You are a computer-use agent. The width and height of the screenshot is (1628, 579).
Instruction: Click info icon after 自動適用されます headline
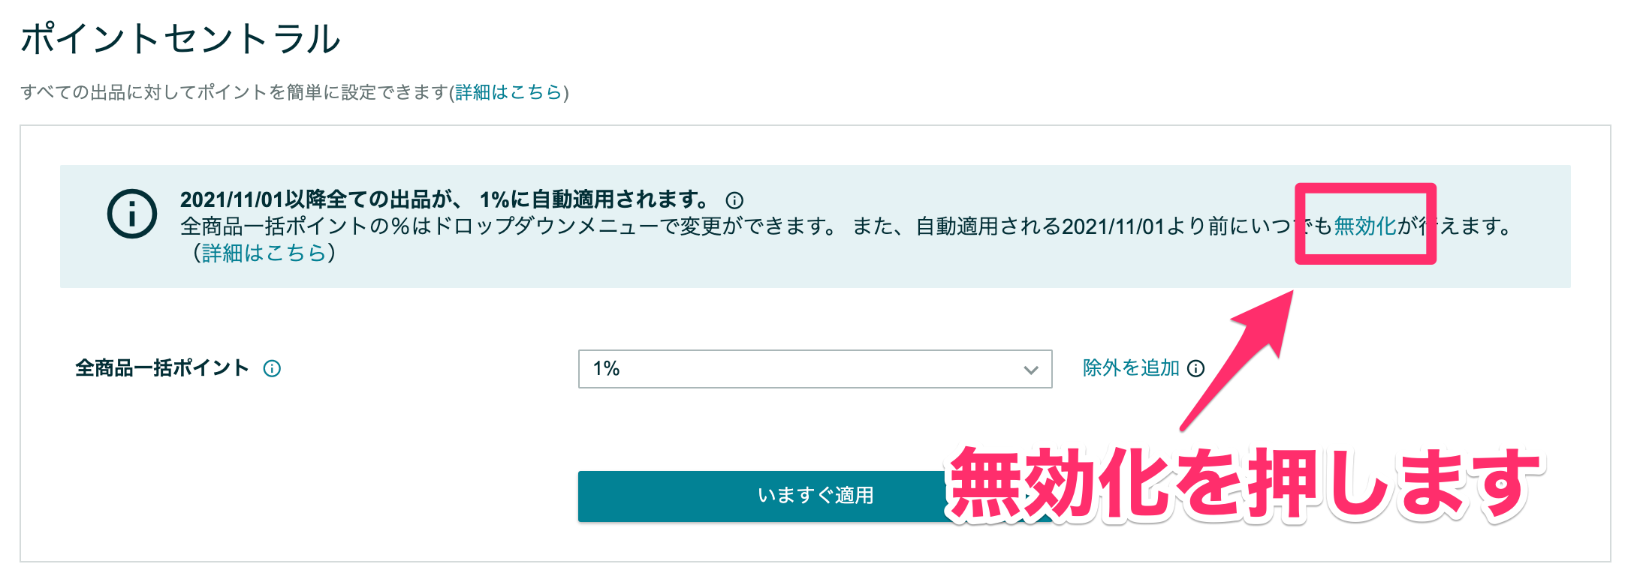[734, 200]
